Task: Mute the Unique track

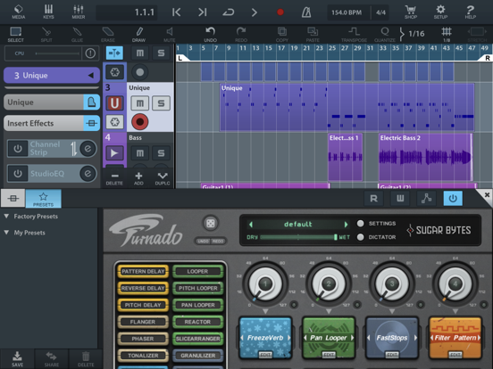Action: pos(140,102)
